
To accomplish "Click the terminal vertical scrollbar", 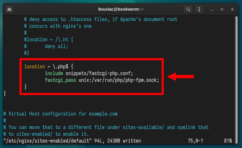I will point(237,80).
